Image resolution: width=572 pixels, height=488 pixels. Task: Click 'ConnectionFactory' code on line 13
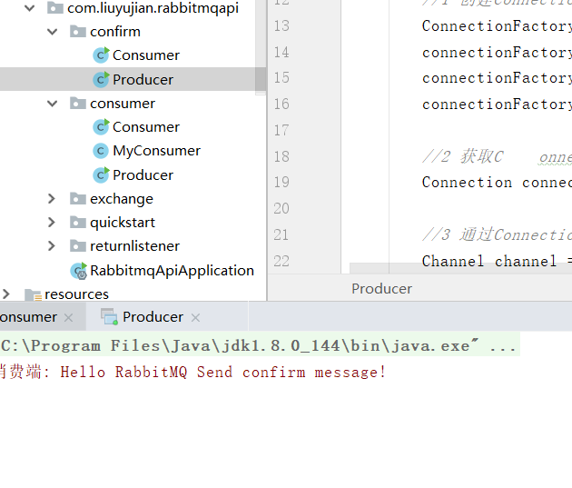497,26
